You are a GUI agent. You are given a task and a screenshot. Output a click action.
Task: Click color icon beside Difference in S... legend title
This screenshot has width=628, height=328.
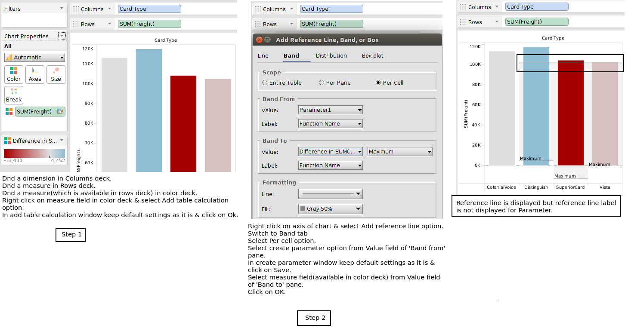[7, 141]
